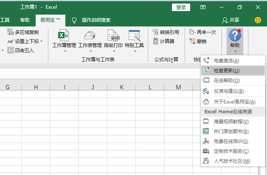The width and height of the screenshot is (267, 175).
Task: Click the 撤销 undo icon
Action: click(193, 41)
